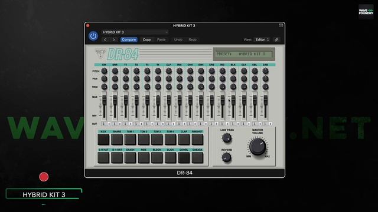Go to the previous preset arrow
The height and width of the screenshot is (212, 378).
pyautogui.click(x=105, y=39)
